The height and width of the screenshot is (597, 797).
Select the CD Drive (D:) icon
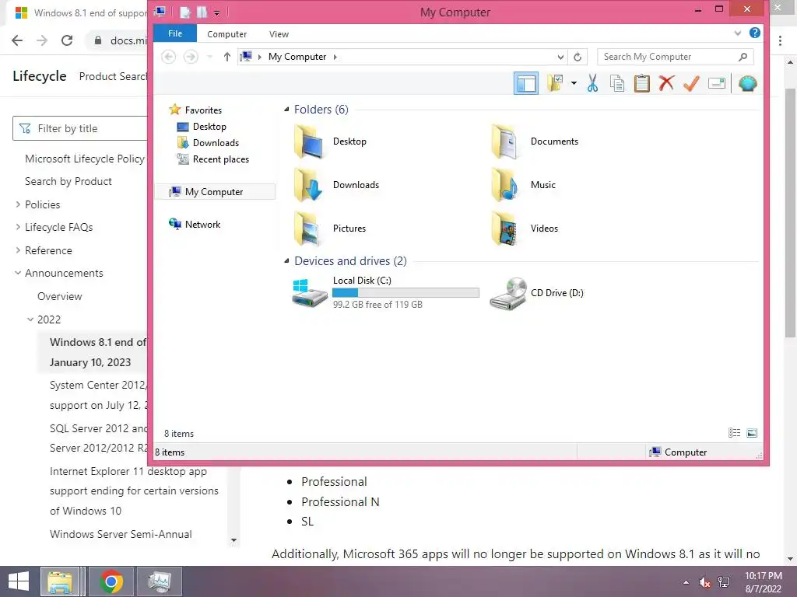pos(507,293)
